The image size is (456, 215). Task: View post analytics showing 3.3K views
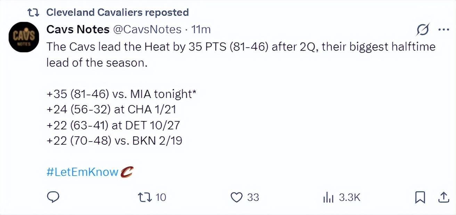pyautogui.click(x=328, y=198)
